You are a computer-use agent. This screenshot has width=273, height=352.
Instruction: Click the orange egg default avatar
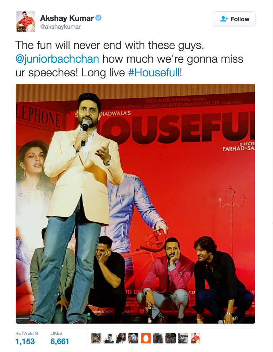click(x=146, y=338)
